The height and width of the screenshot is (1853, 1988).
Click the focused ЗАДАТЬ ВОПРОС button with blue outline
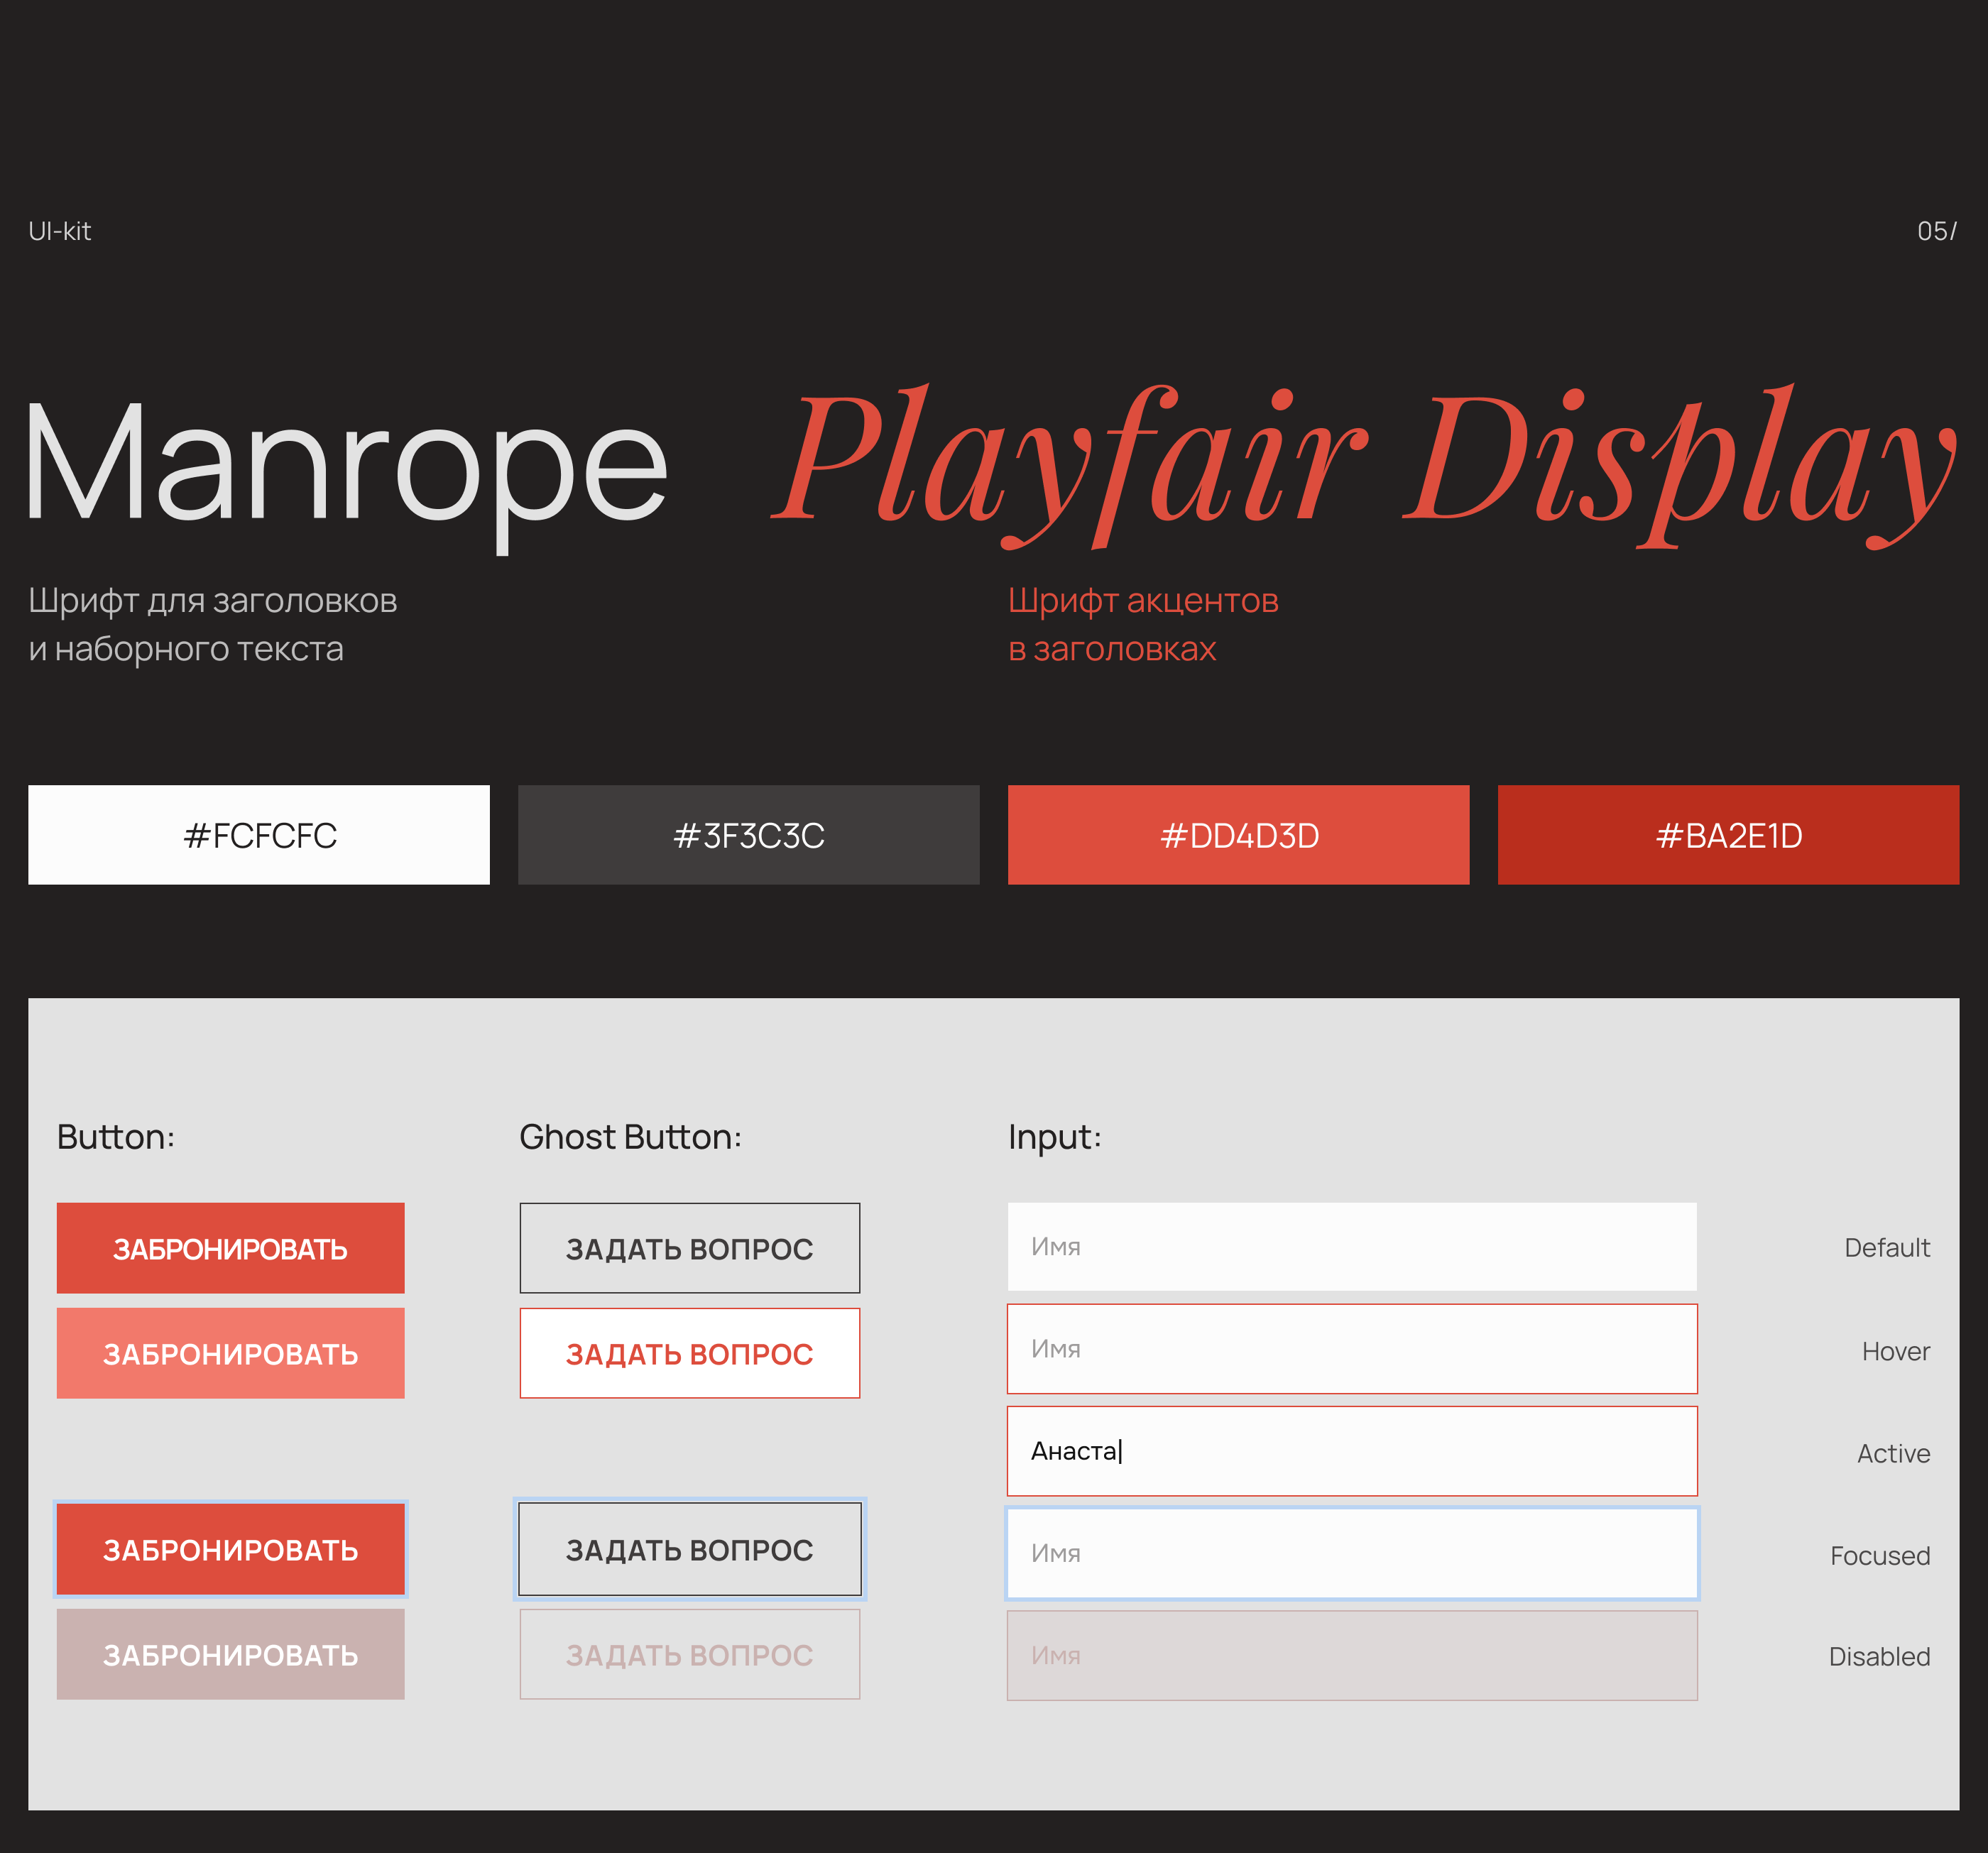(x=689, y=1549)
